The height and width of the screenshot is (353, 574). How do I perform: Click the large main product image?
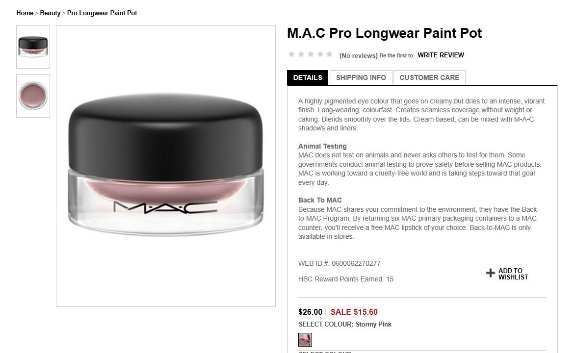pyautogui.click(x=166, y=166)
